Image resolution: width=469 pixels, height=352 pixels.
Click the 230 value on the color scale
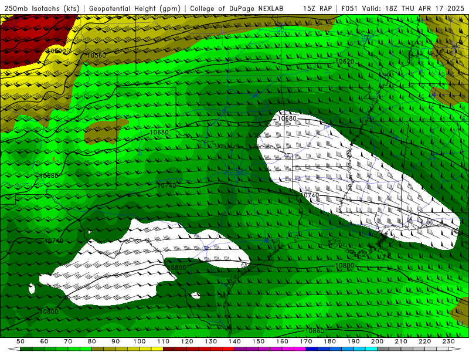click(x=448, y=341)
